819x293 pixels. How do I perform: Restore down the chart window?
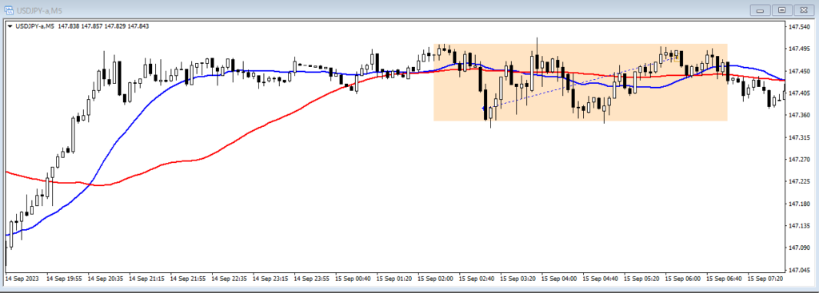782,10
